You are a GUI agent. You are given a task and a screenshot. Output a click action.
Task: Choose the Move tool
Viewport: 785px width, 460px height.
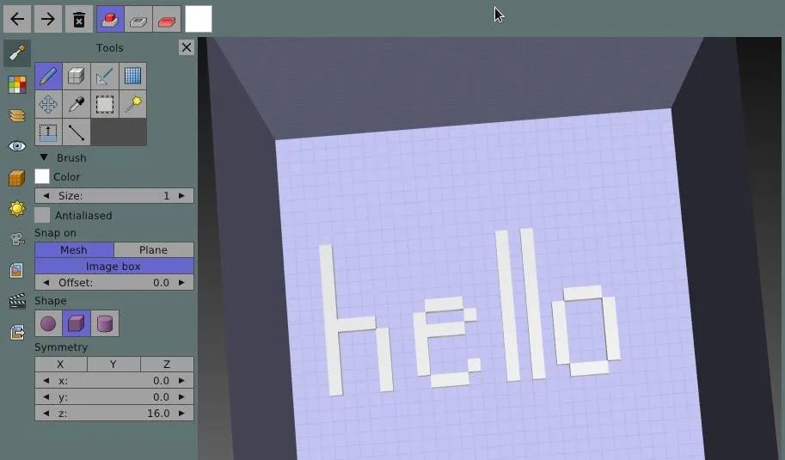click(x=48, y=104)
